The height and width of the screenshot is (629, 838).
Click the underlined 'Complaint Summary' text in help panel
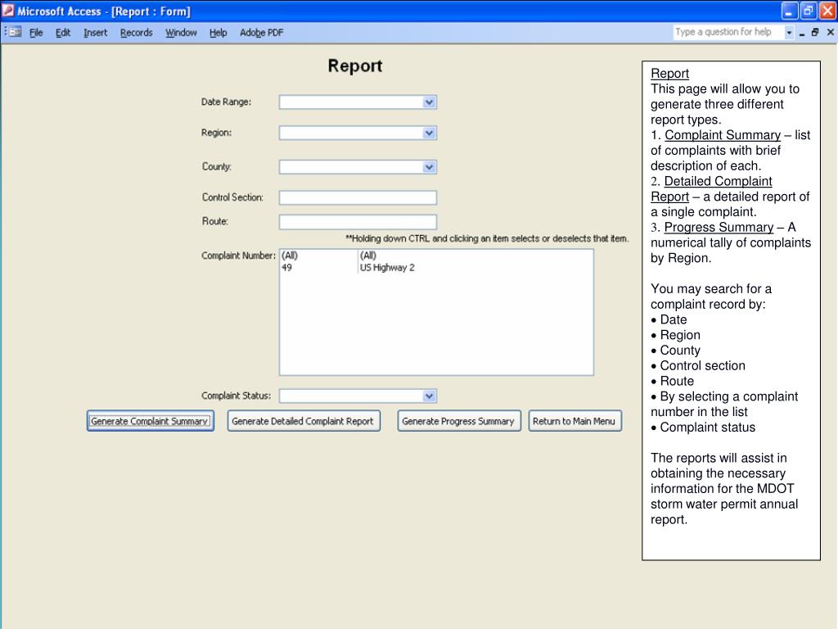point(723,135)
